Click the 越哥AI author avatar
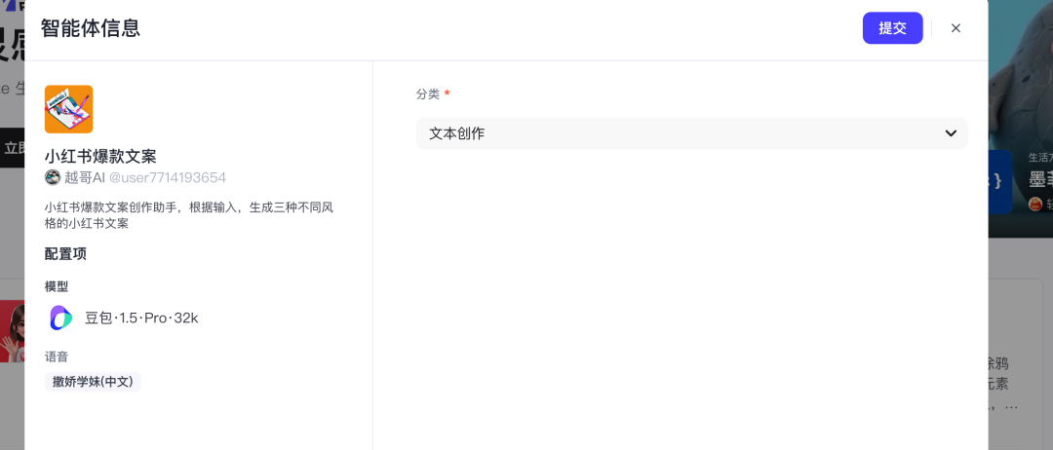 [x=53, y=177]
